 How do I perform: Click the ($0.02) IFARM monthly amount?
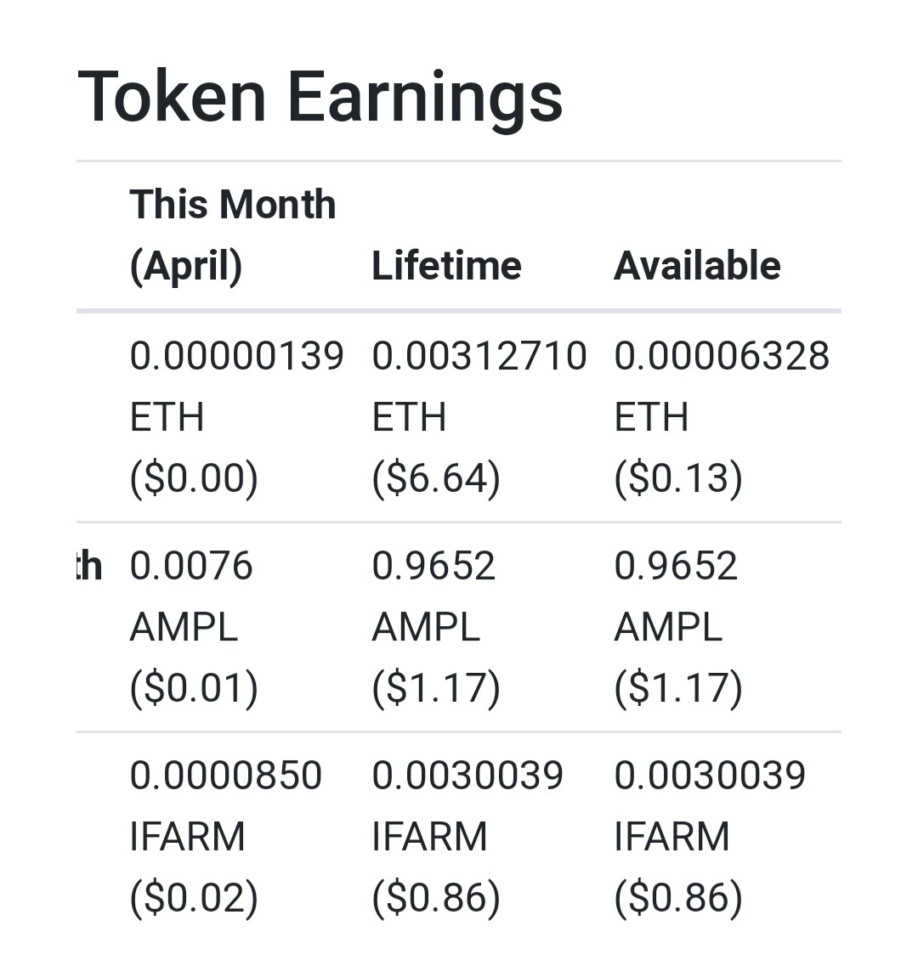[x=194, y=898]
